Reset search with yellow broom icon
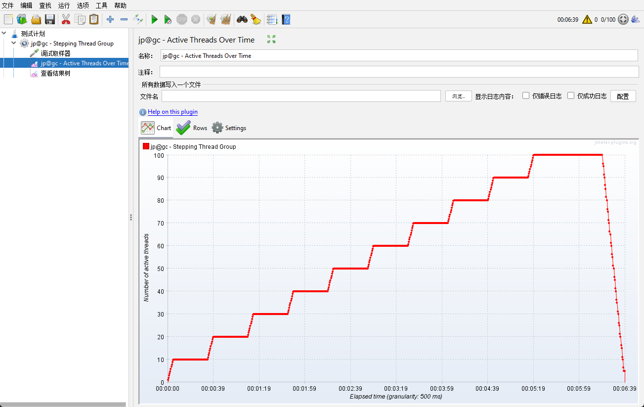The image size is (644, 407). click(x=256, y=19)
